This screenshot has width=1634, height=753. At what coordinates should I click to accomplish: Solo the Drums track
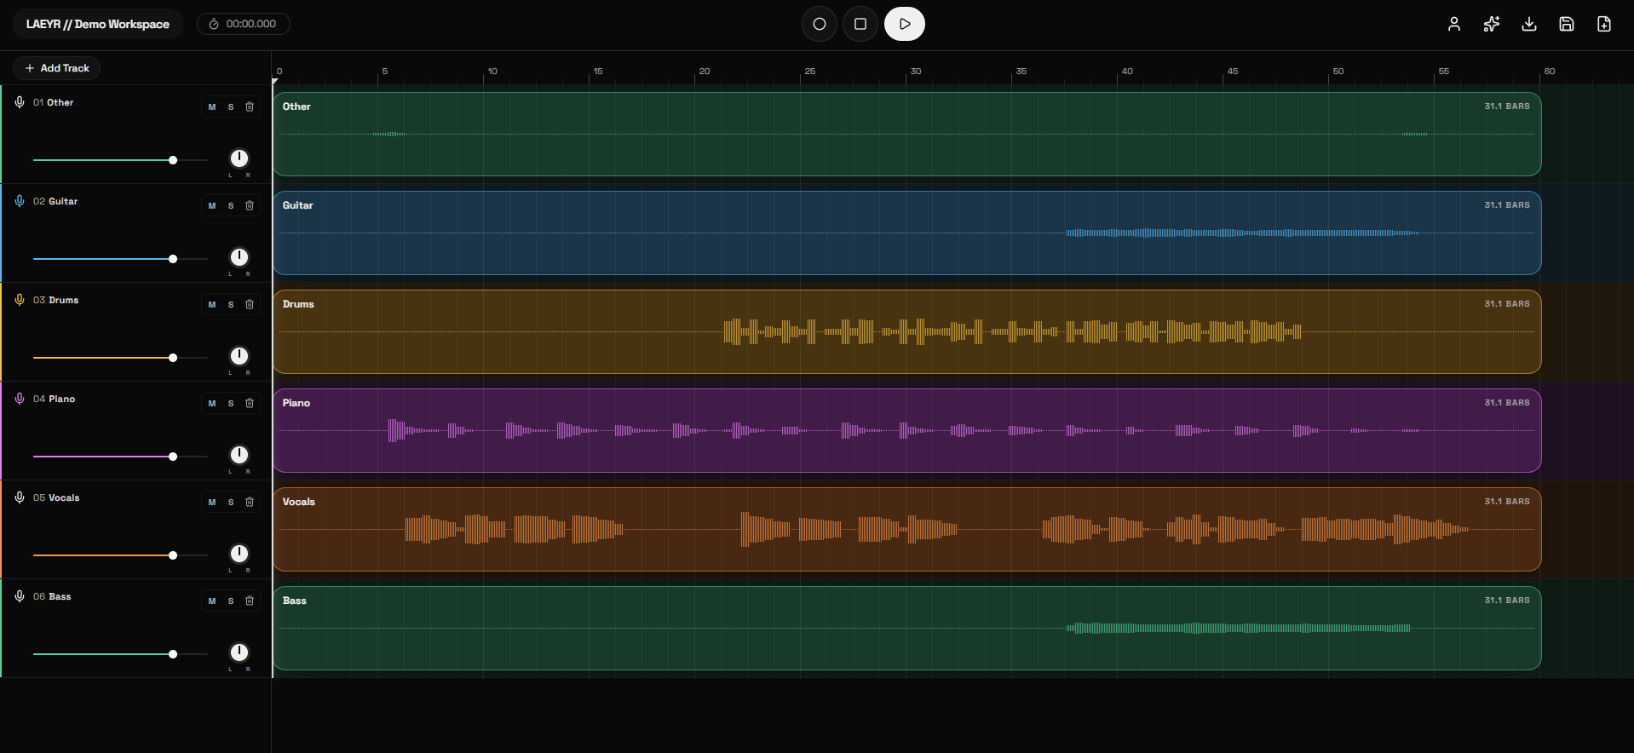tap(231, 304)
